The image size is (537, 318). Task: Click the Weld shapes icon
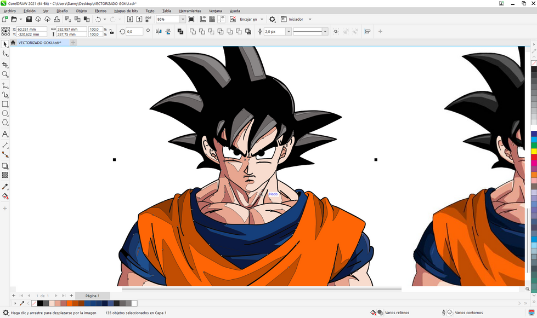coord(193,31)
